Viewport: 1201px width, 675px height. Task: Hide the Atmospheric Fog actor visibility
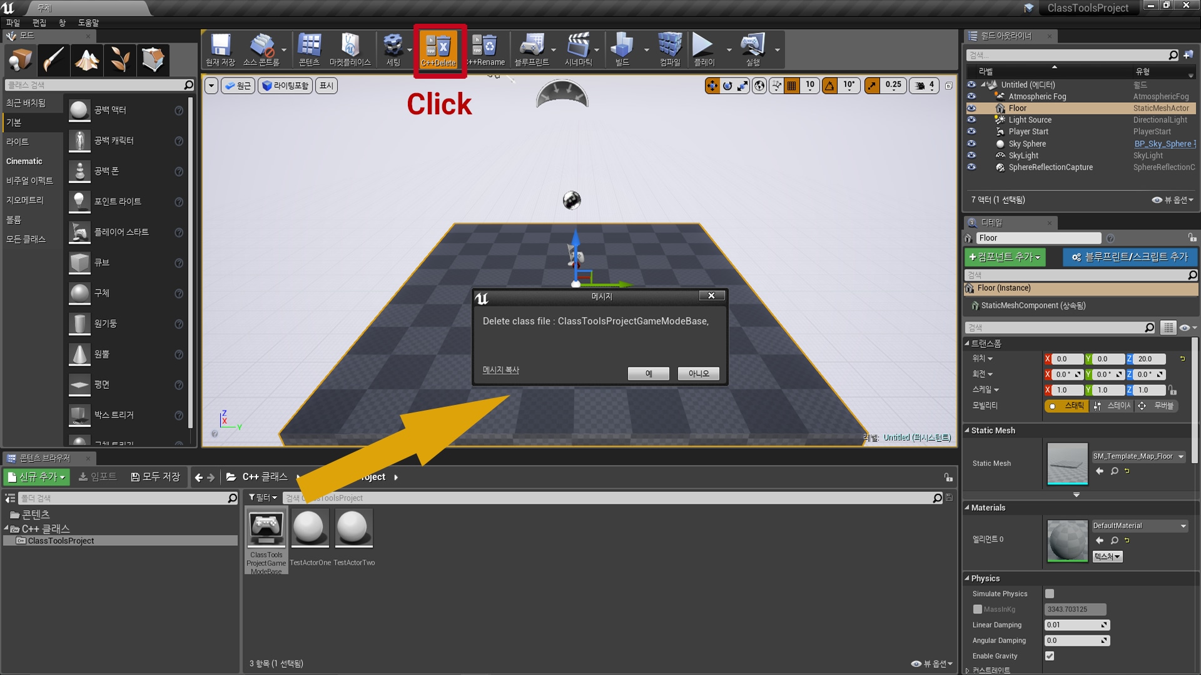[x=971, y=96]
